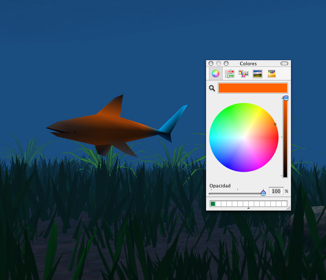Click the toolbar toggle pill button
This screenshot has height=280, width=326.
tap(284, 64)
